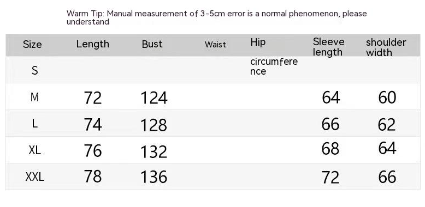
Task: Click the Waist column header
Action: (215, 44)
